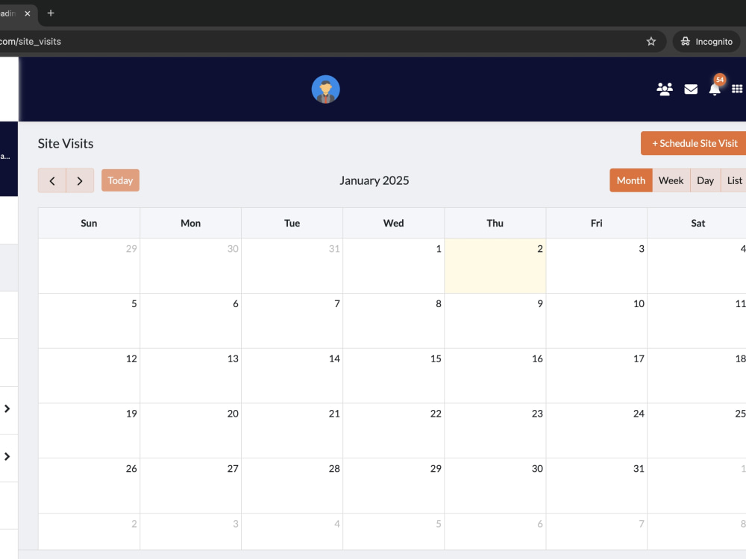Click Schedule Site Visit button
The width and height of the screenshot is (746, 559).
(694, 143)
